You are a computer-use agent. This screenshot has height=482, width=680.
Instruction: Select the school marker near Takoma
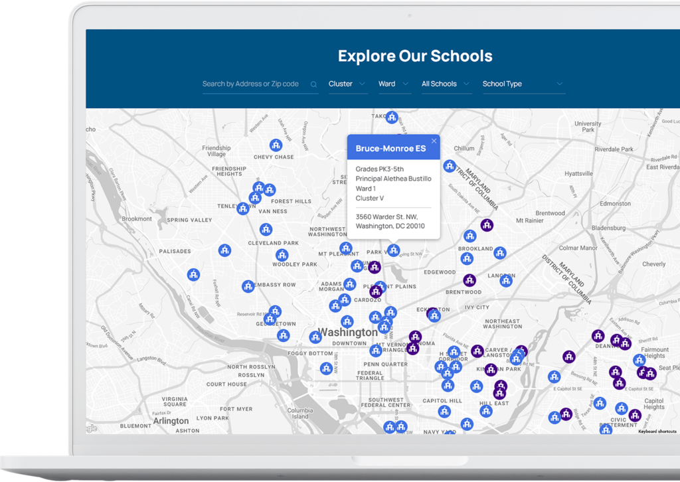[392, 118]
